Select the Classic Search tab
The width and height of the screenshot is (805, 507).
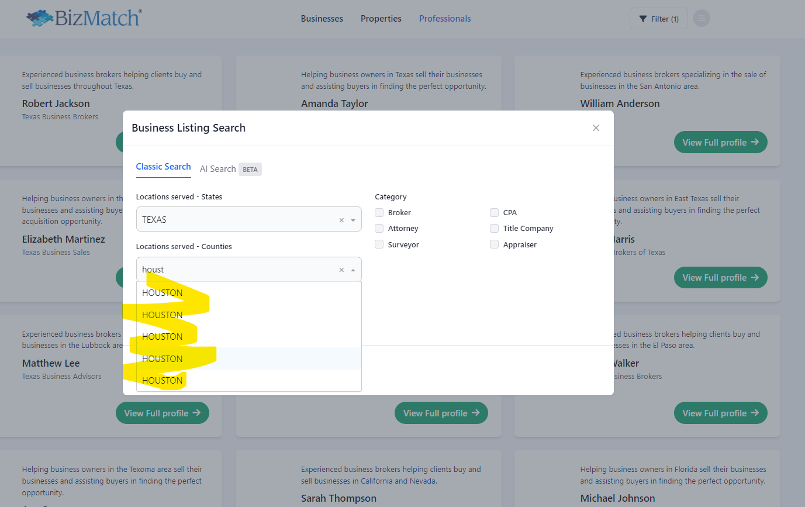[x=163, y=167]
